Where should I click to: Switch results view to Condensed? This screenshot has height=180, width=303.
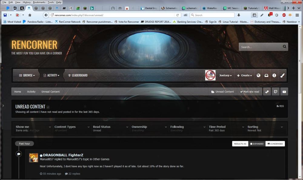coord(275,144)
